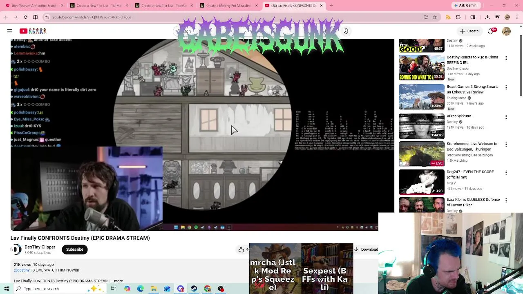This screenshot has width=523, height=294.
Task: Open the Extensions puzzle piece menu
Action: [458, 17]
